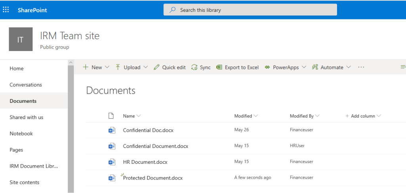Open the Name column header menu
The height and width of the screenshot is (193, 406).
pyautogui.click(x=132, y=116)
